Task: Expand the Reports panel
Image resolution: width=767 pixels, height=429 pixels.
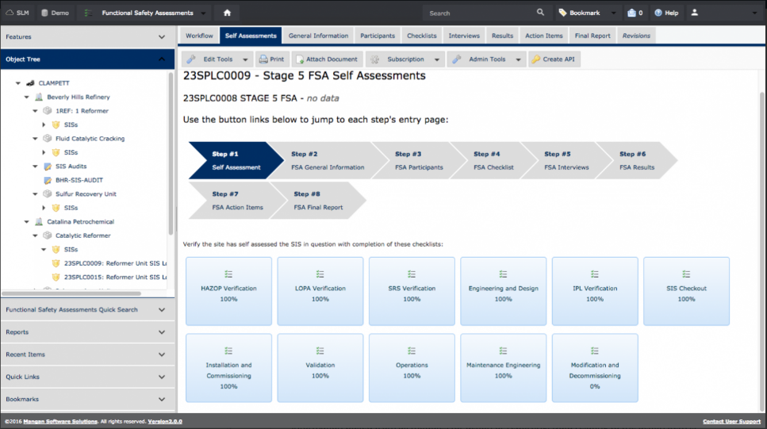Action: pyautogui.click(x=162, y=332)
